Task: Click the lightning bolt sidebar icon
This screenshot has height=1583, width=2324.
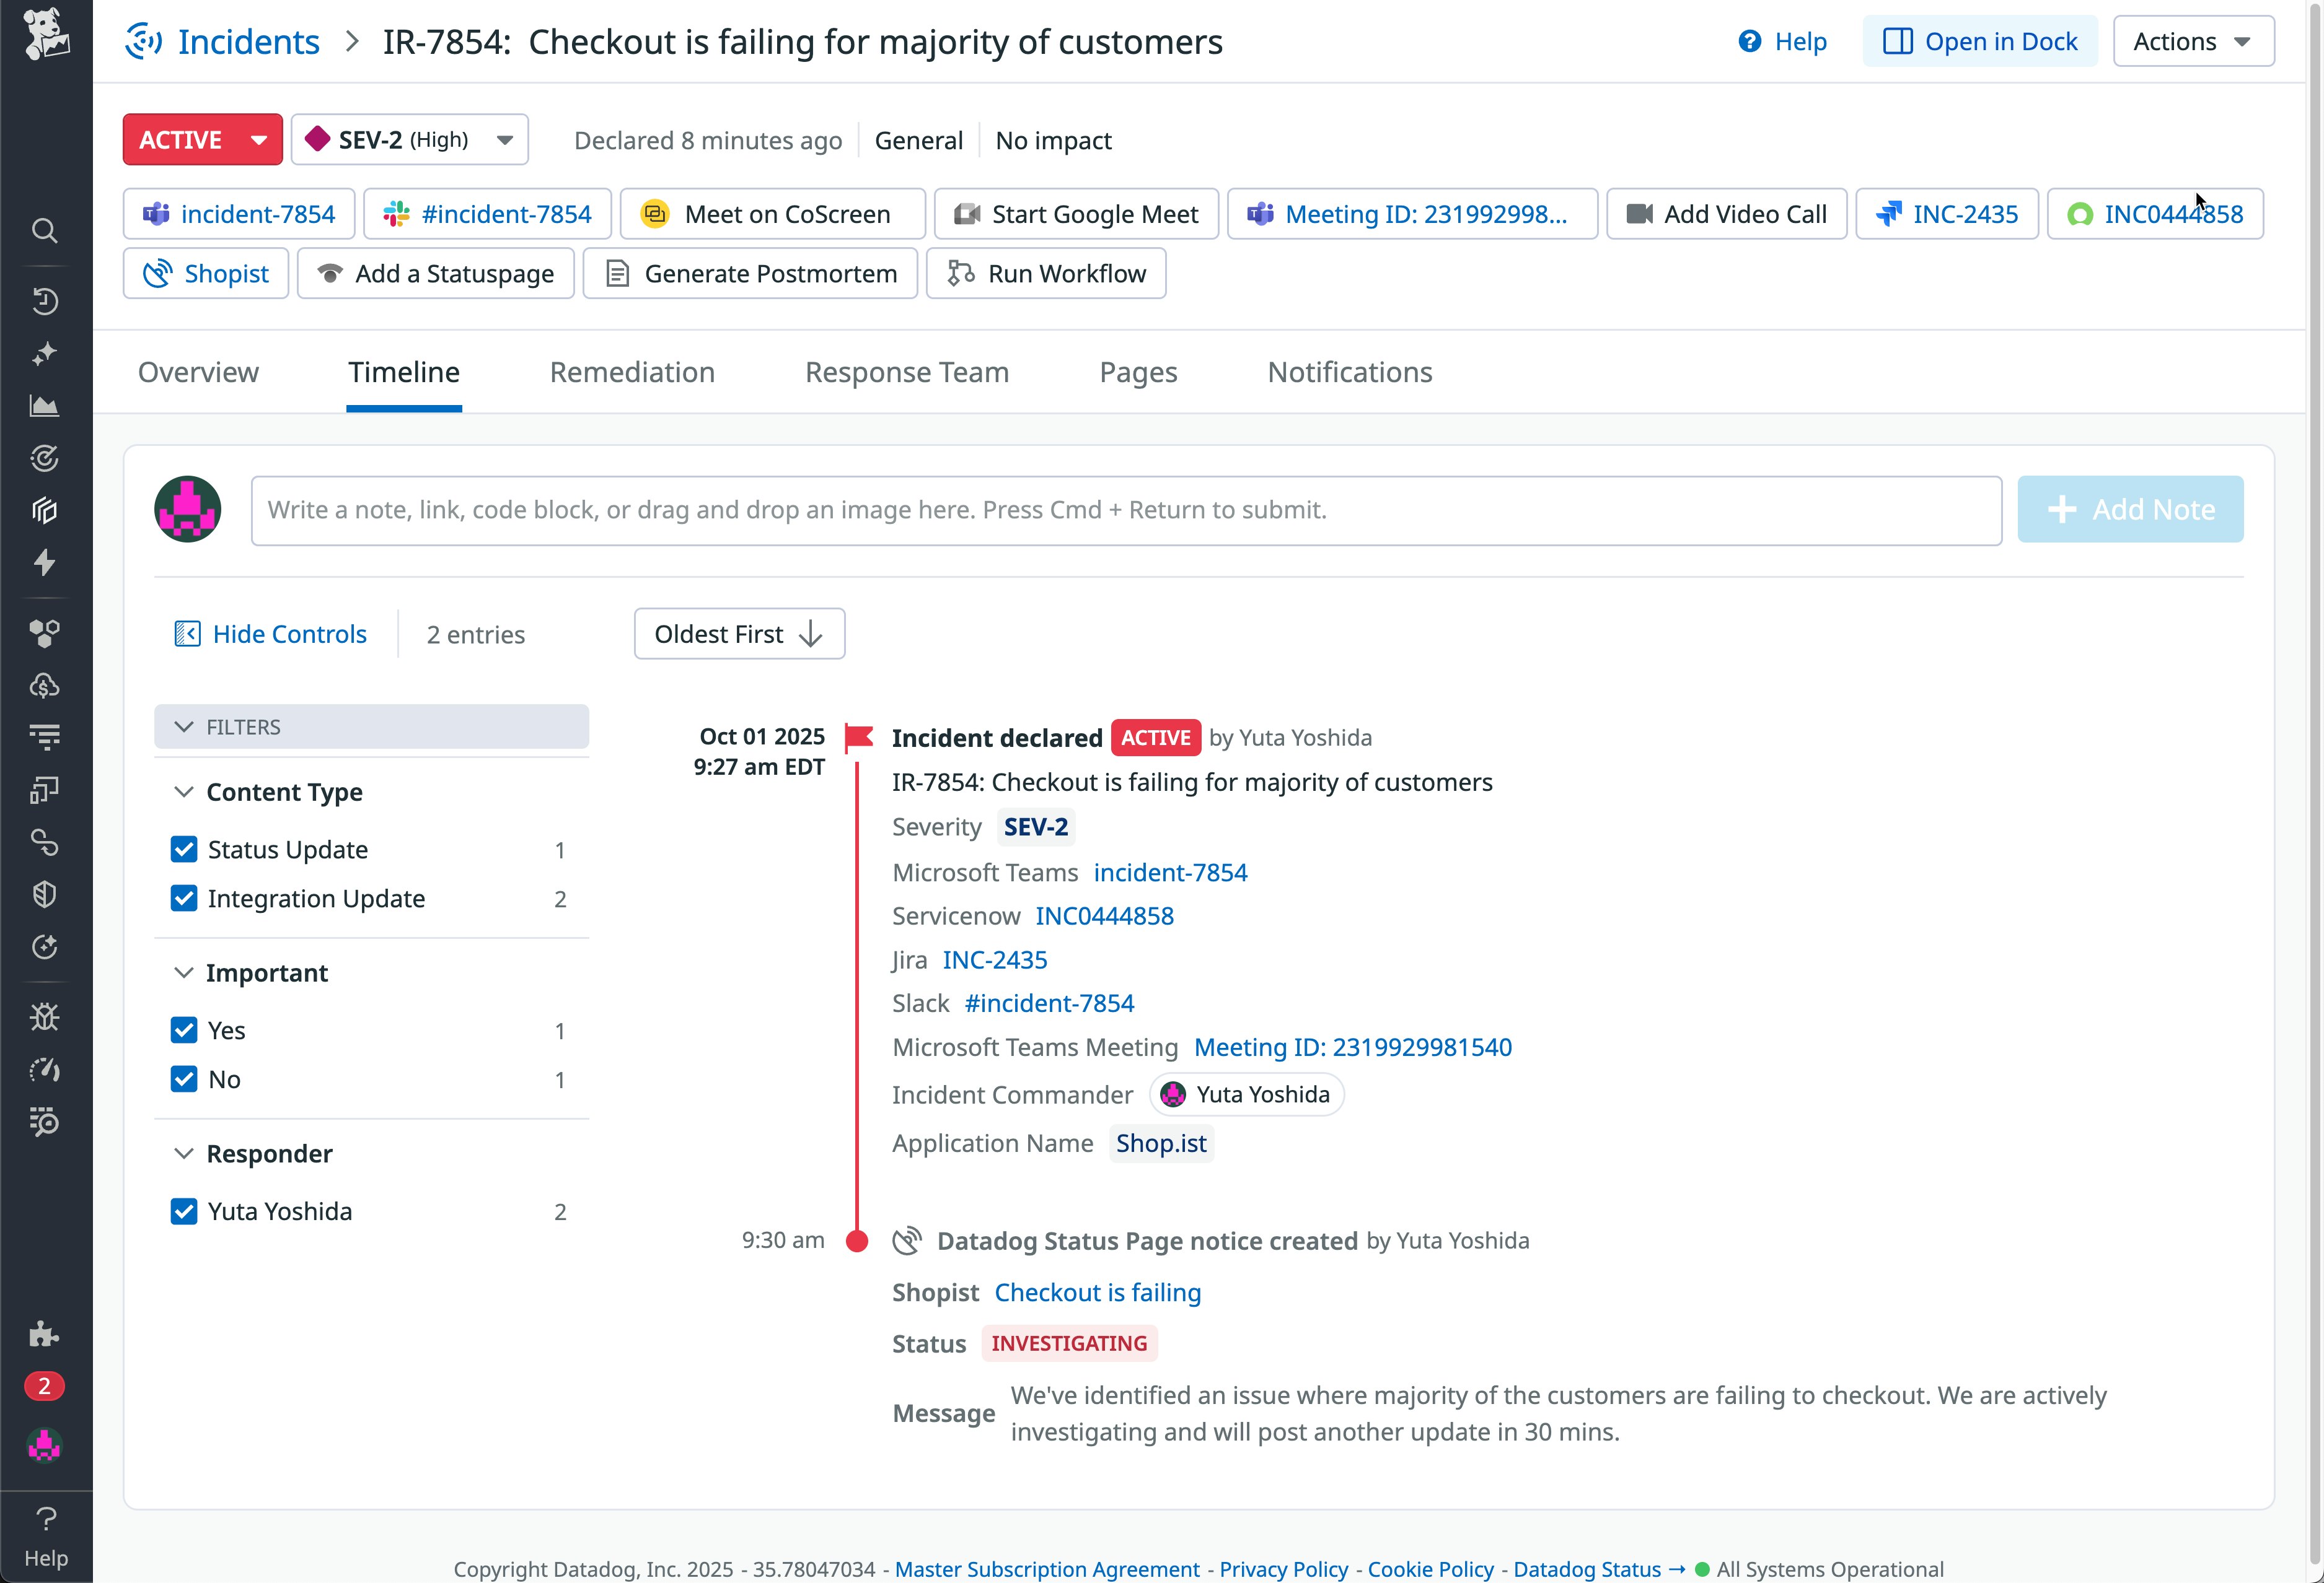Action: pos(44,562)
